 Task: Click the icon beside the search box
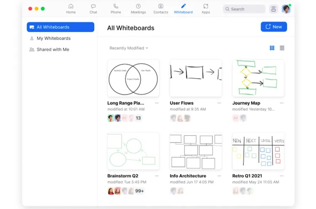(273, 9)
